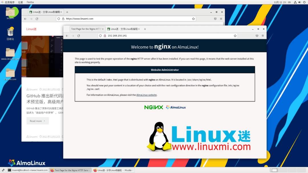Viewport: 308px width, 173px height.
Task: Switch to Linux迷 Mozilla taskbar entry
Action: (x=113, y=170)
